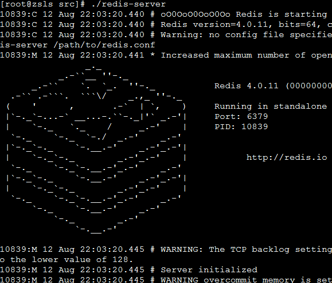The width and height of the screenshot is (332, 283).
Task: Click the [root@zsls src]# shell prompt
Action: [x=43, y=4]
